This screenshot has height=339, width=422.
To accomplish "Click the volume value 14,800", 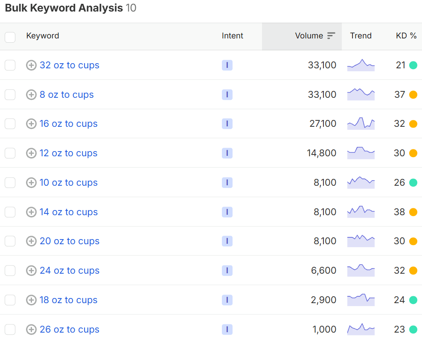I will (322, 153).
